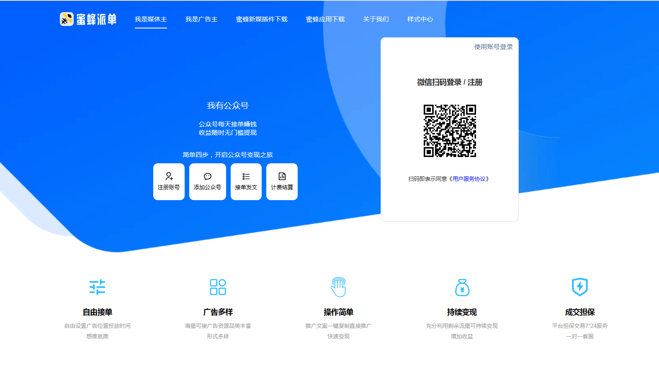
Task: Click the 成交担保 feature title
Action: [580, 312]
